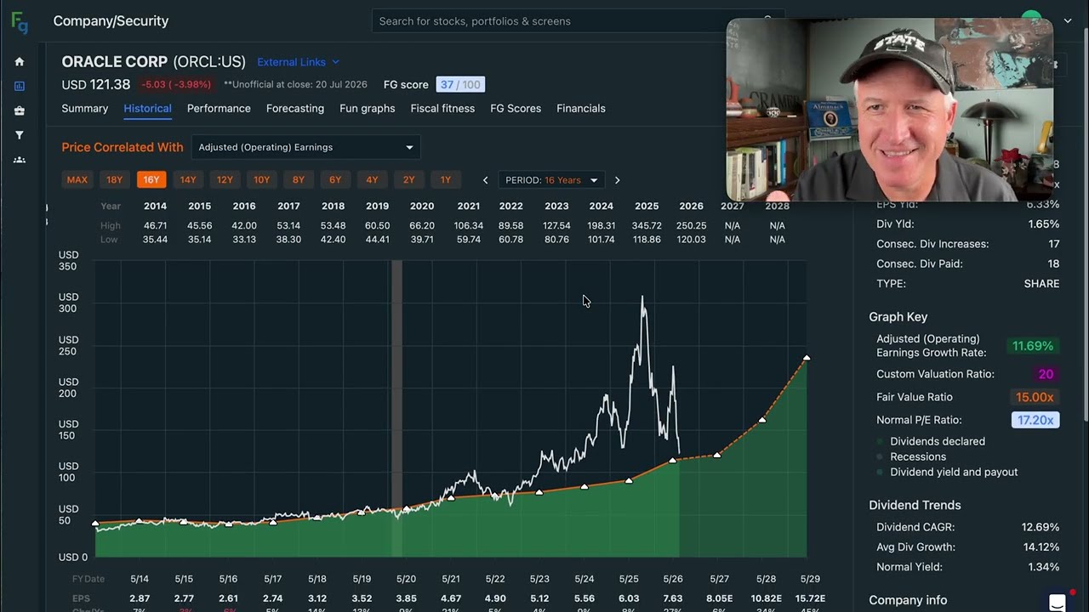Go to next period with right chevron
Viewport: 1089px width, 612px height.
tap(617, 180)
